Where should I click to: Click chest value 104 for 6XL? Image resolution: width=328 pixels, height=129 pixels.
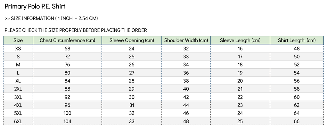click(x=67, y=121)
